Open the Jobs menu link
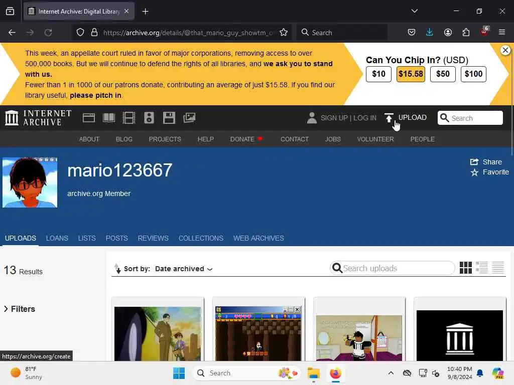Screen dimensions: 514x385 point(333,139)
